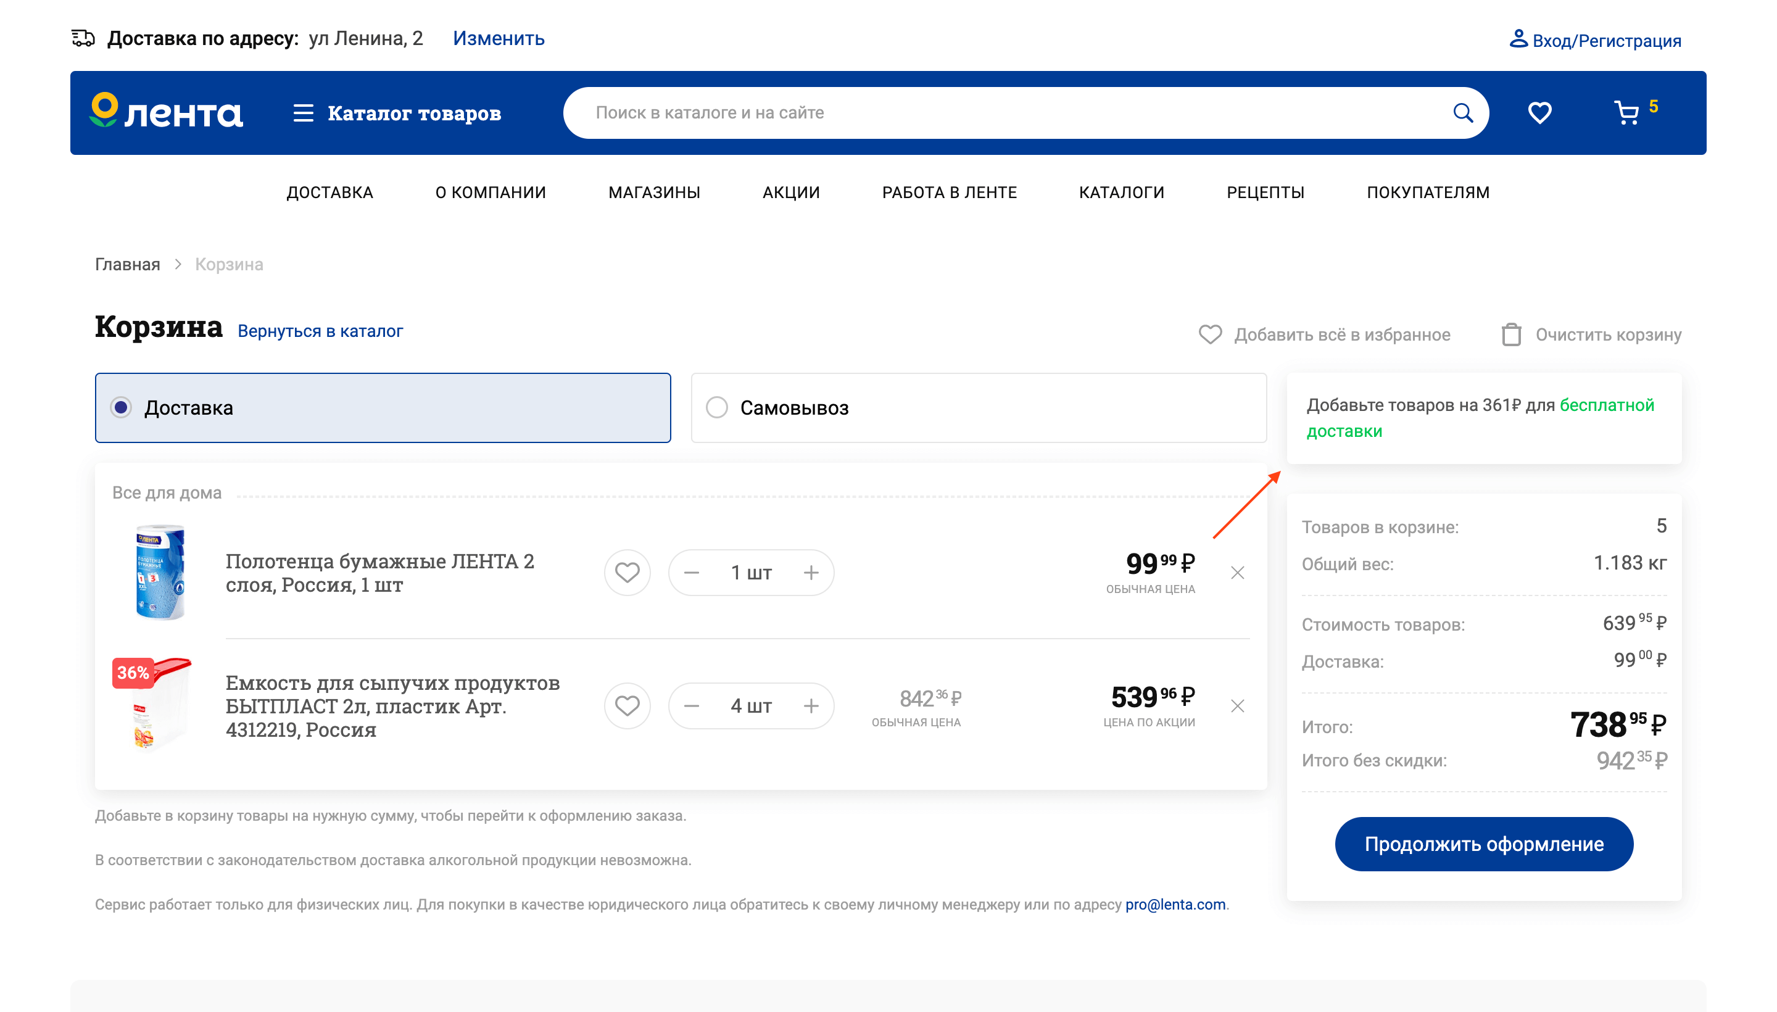Screen dimensions: 1777x1012
Task: Click Вход/Регистрация link
Action: tap(1606, 41)
